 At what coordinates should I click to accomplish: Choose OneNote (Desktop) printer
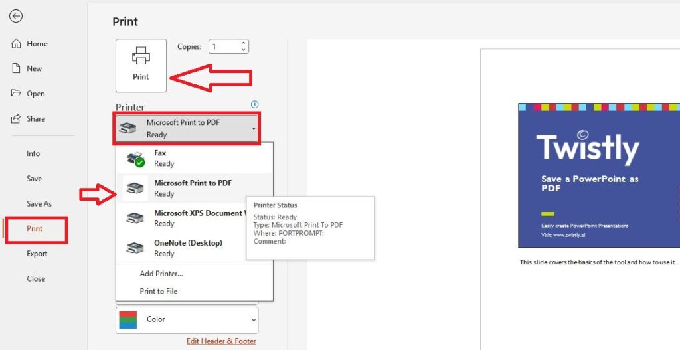[x=195, y=248]
